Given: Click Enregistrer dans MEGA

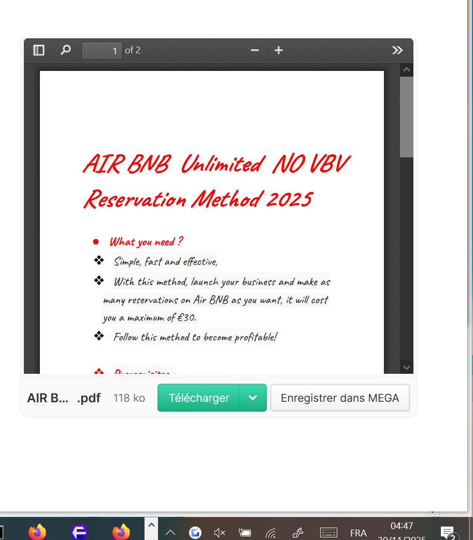Looking at the screenshot, I should point(340,398).
